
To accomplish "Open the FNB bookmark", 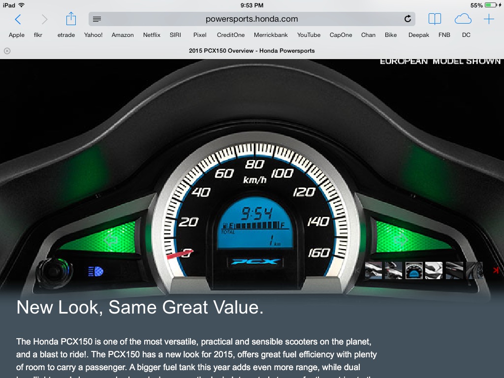I will [444, 35].
